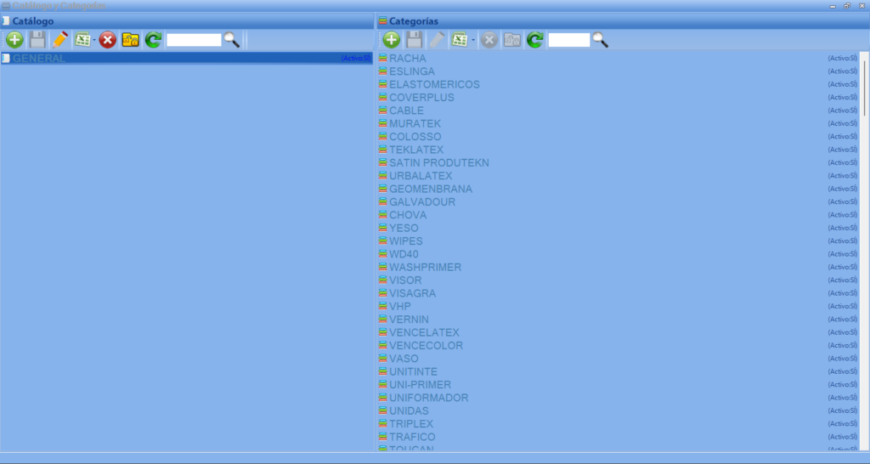Select the UNI-PRIMER category

click(x=619, y=385)
